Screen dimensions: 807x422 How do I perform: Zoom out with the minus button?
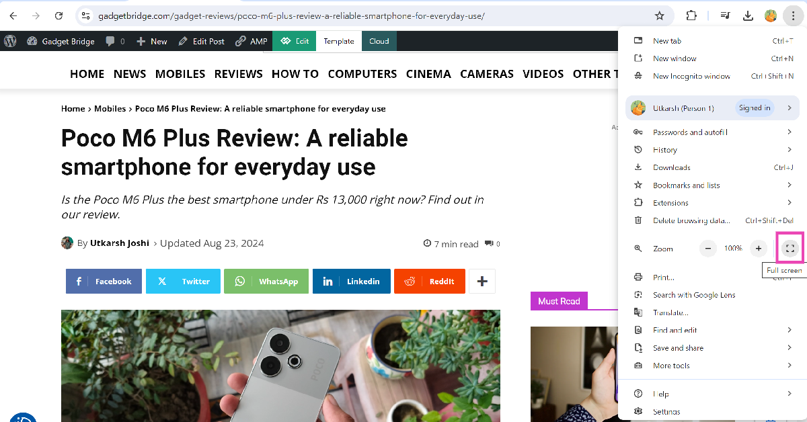(708, 249)
